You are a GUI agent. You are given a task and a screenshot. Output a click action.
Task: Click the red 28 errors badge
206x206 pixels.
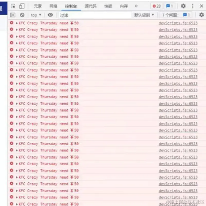click(157, 6)
